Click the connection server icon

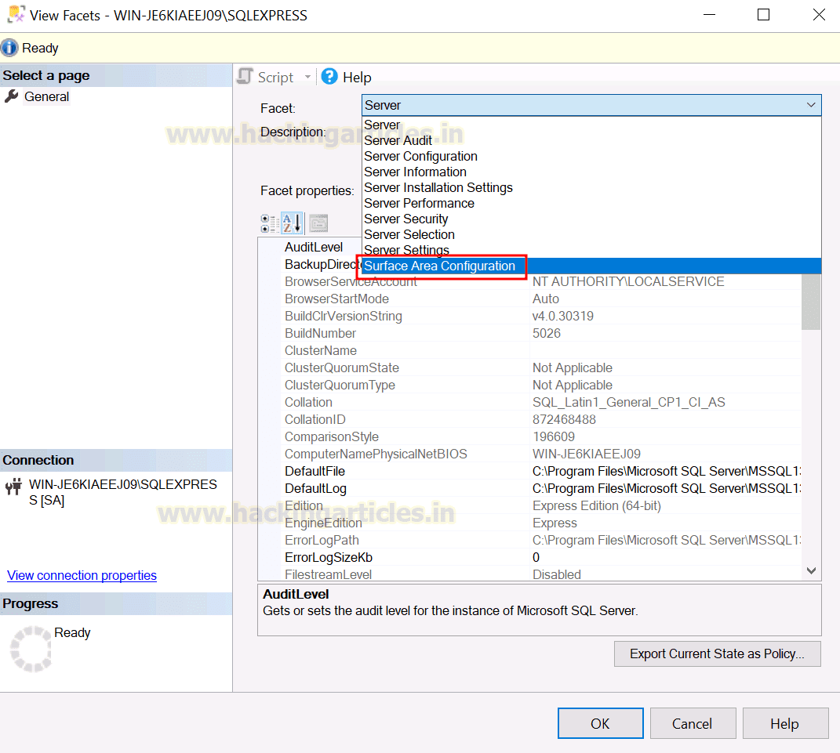click(x=13, y=487)
